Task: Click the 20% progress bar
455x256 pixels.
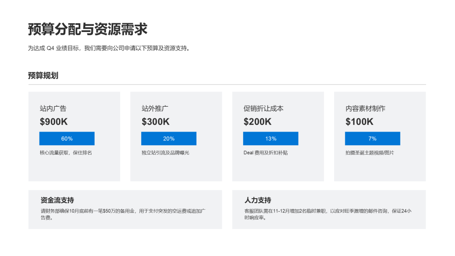Action: tap(168, 138)
